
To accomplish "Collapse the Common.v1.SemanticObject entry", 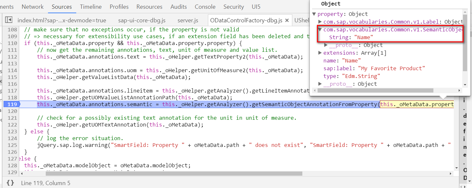I will tap(320, 29).
